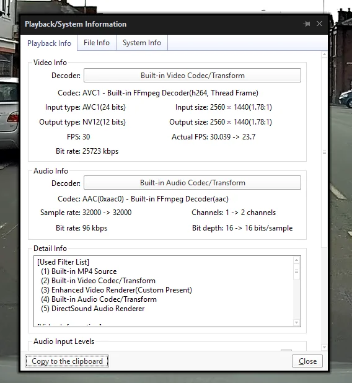This screenshot has width=352, height=383.
Task: Close the dialog with the title bar X
Action: click(x=319, y=24)
